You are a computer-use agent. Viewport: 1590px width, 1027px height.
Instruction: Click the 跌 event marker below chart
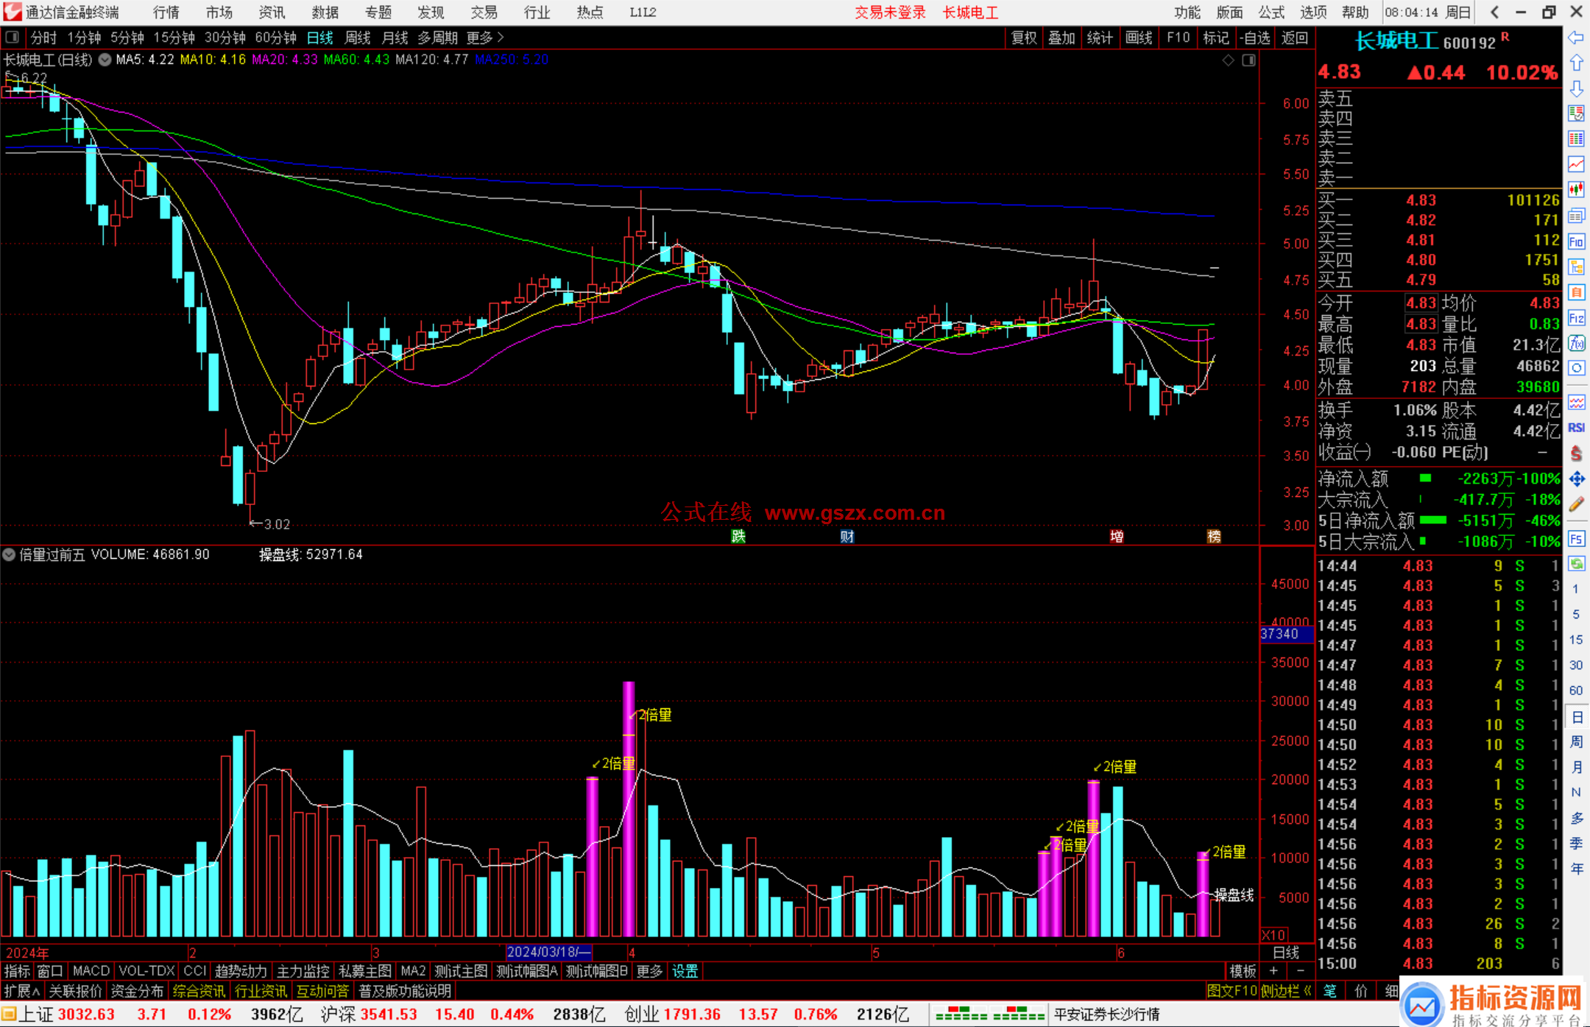pos(738,536)
